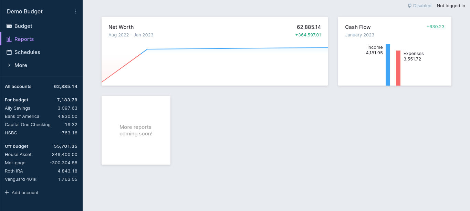
Task: Open the Roth IRA account
Action: (x=14, y=171)
